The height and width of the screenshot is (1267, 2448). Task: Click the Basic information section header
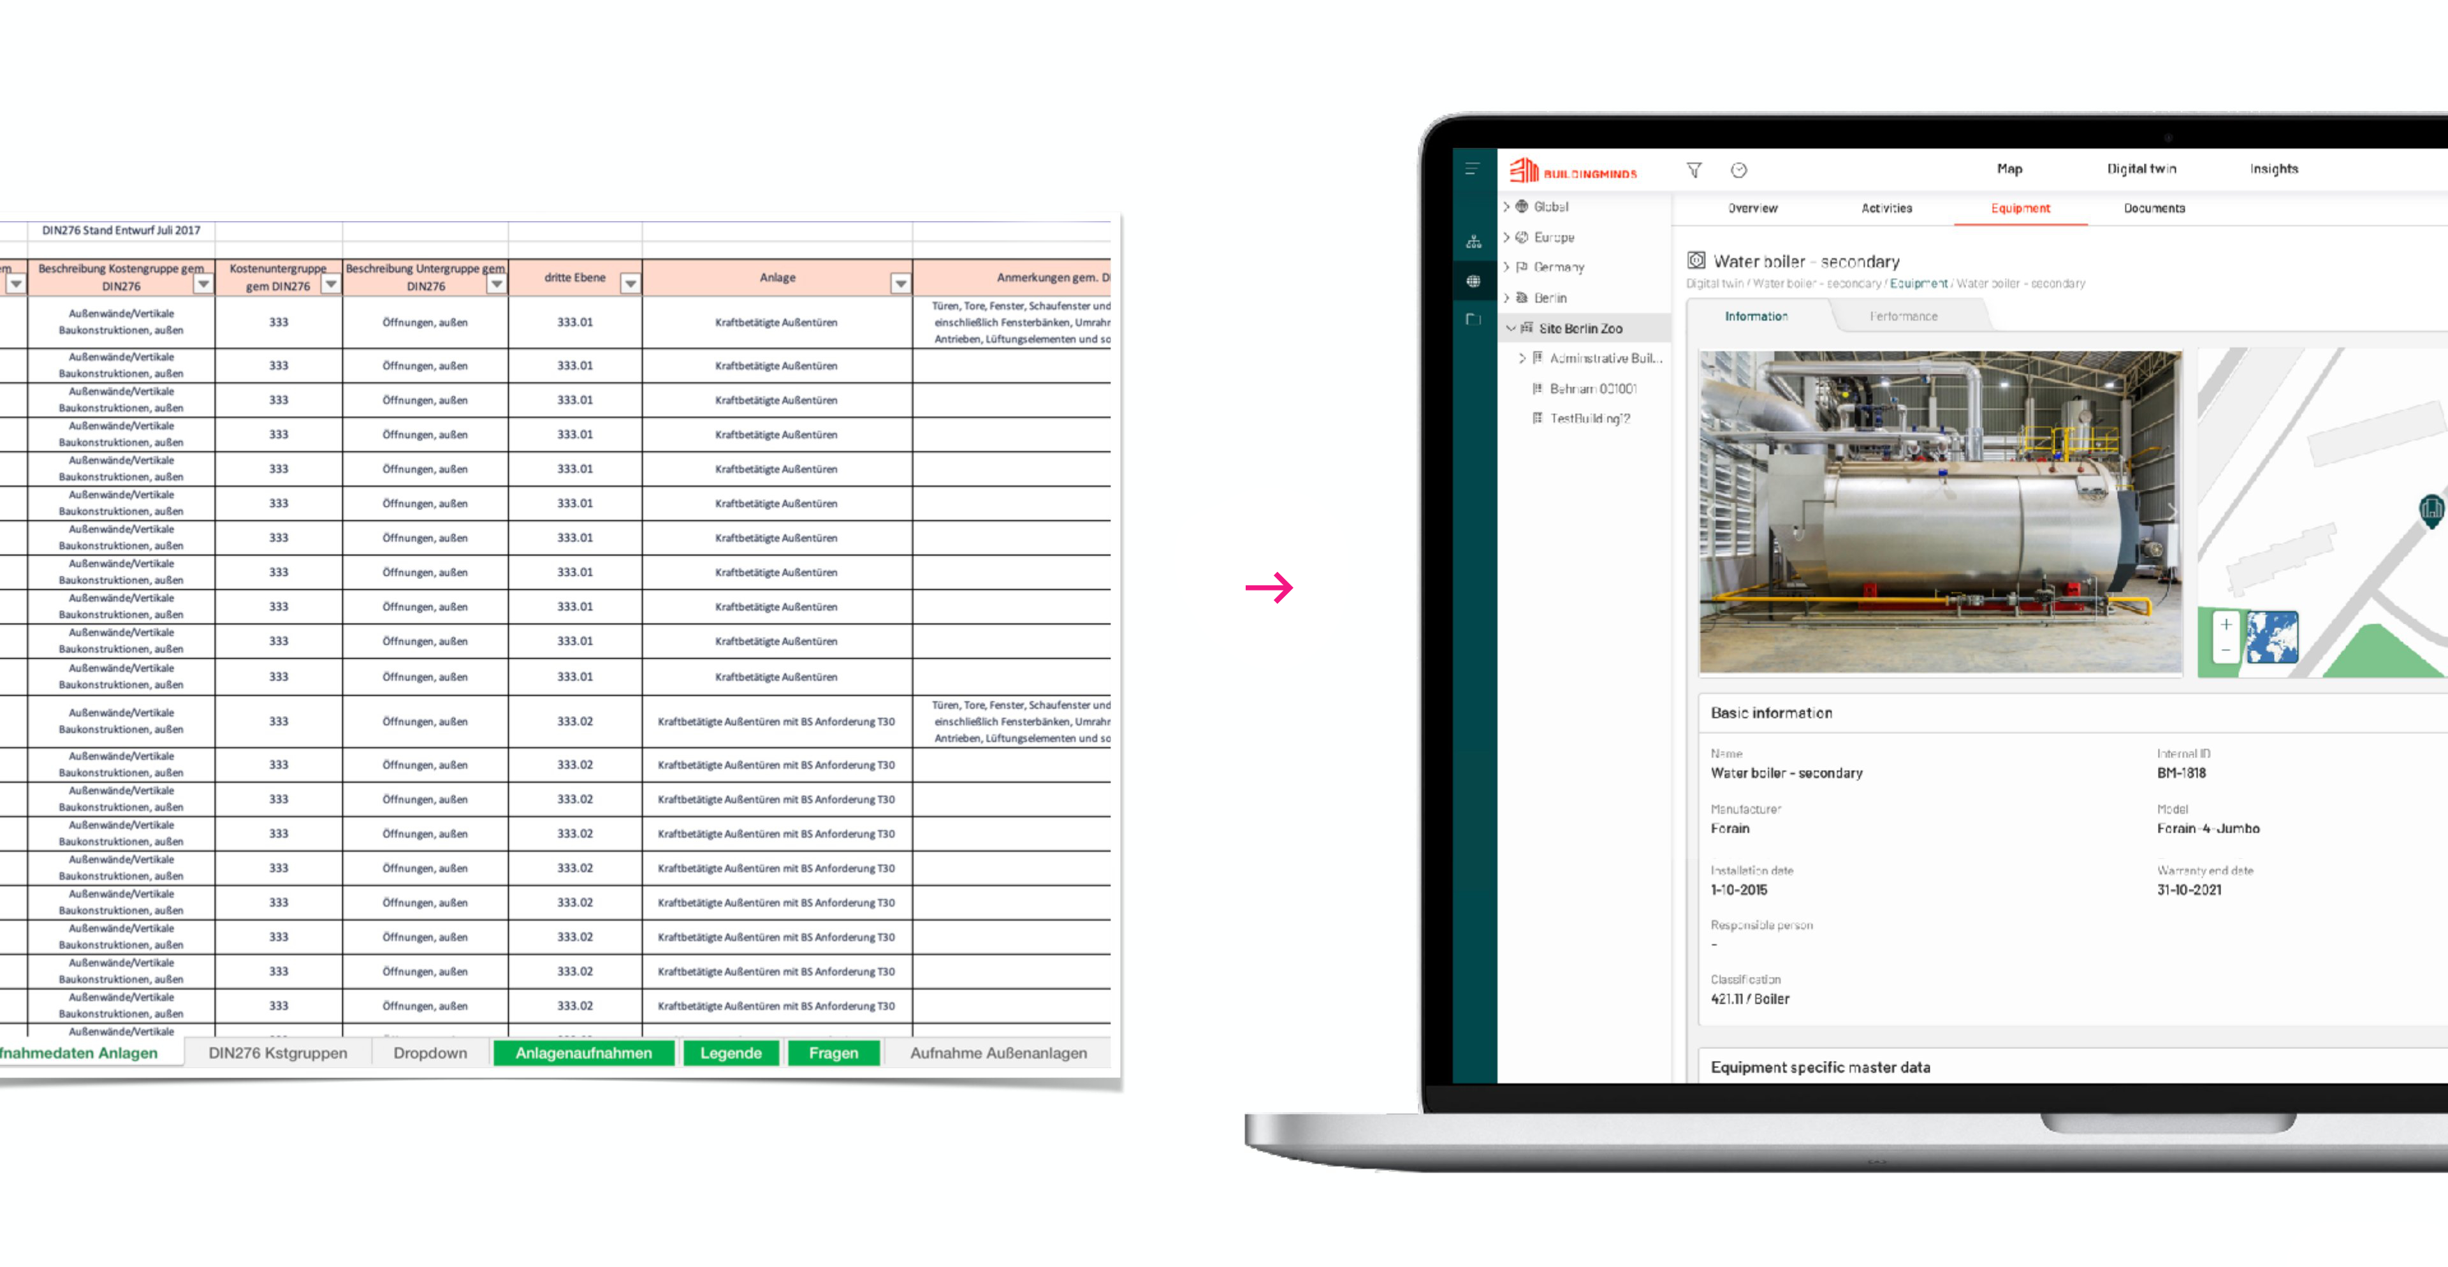1772,713
